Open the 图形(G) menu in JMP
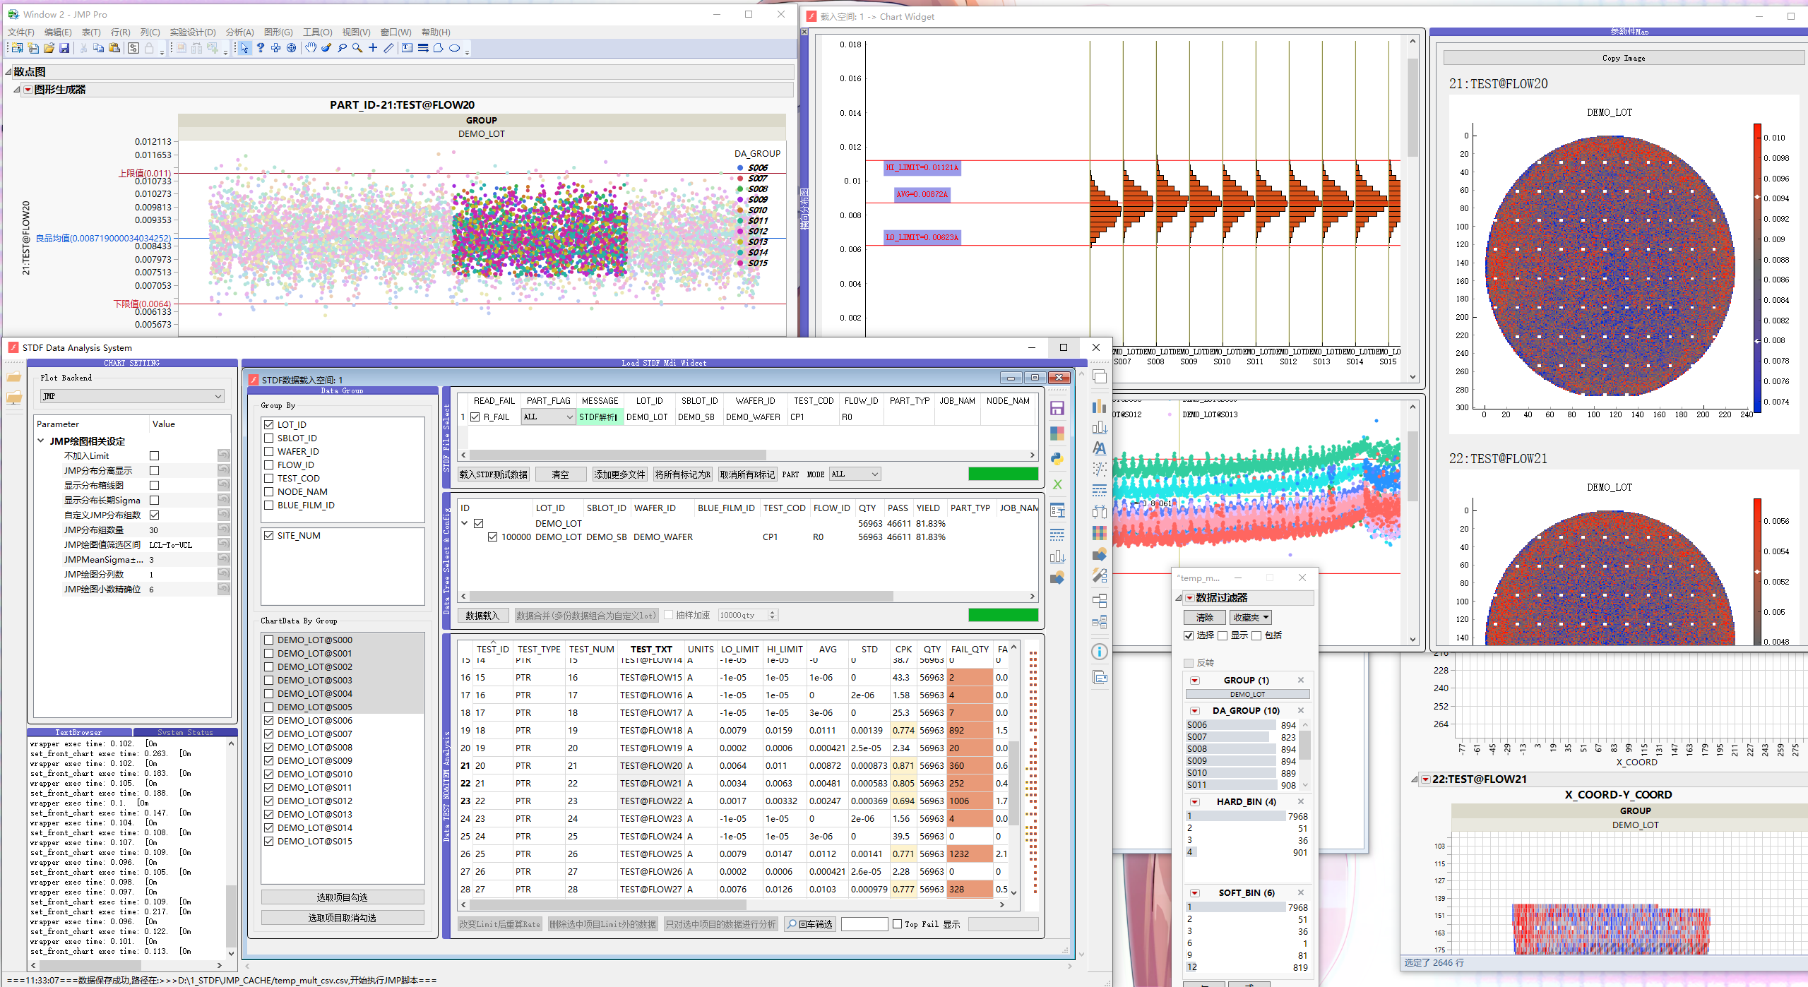Image resolution: width=1808 pixels, height=987 pixels. (278, 32)
